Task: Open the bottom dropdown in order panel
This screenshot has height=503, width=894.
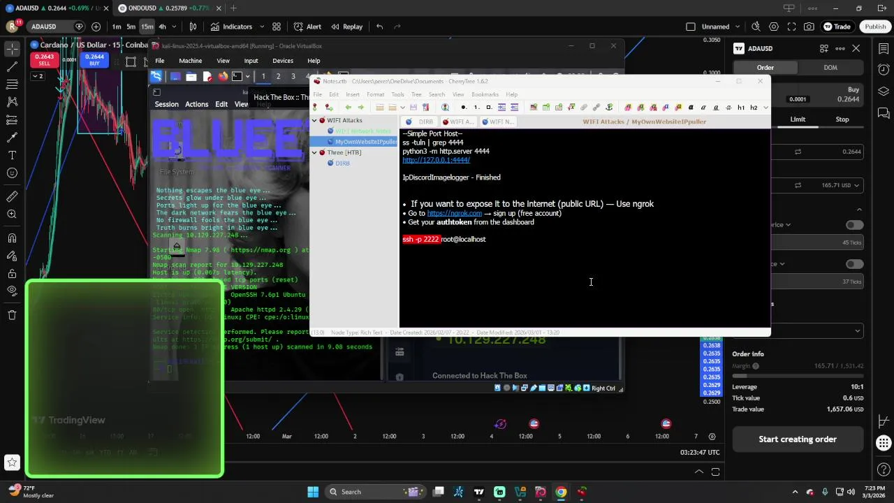Action: [817, 330]
